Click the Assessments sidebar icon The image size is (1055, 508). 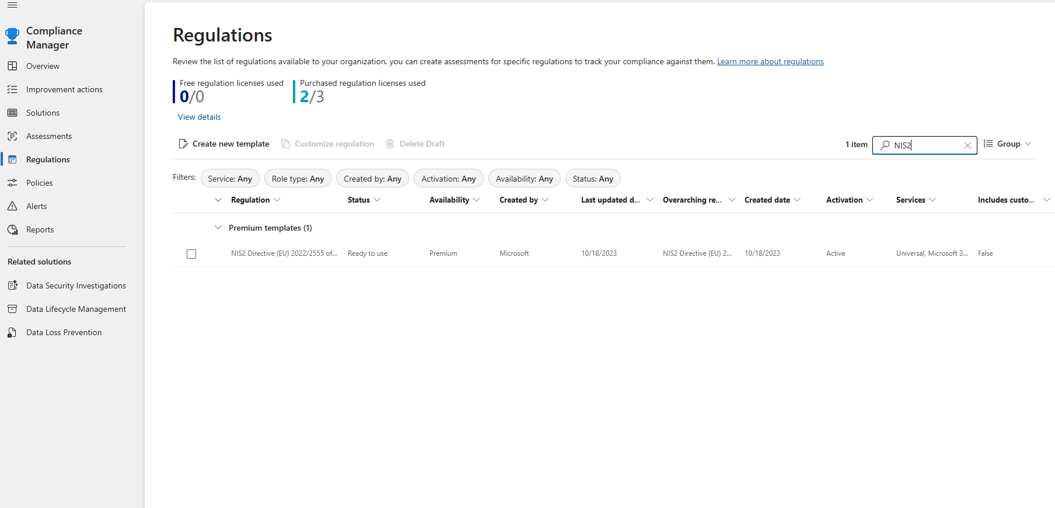tap(12, 136)
